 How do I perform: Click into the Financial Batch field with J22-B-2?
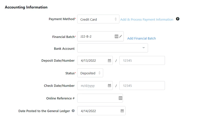coord(95,36)
